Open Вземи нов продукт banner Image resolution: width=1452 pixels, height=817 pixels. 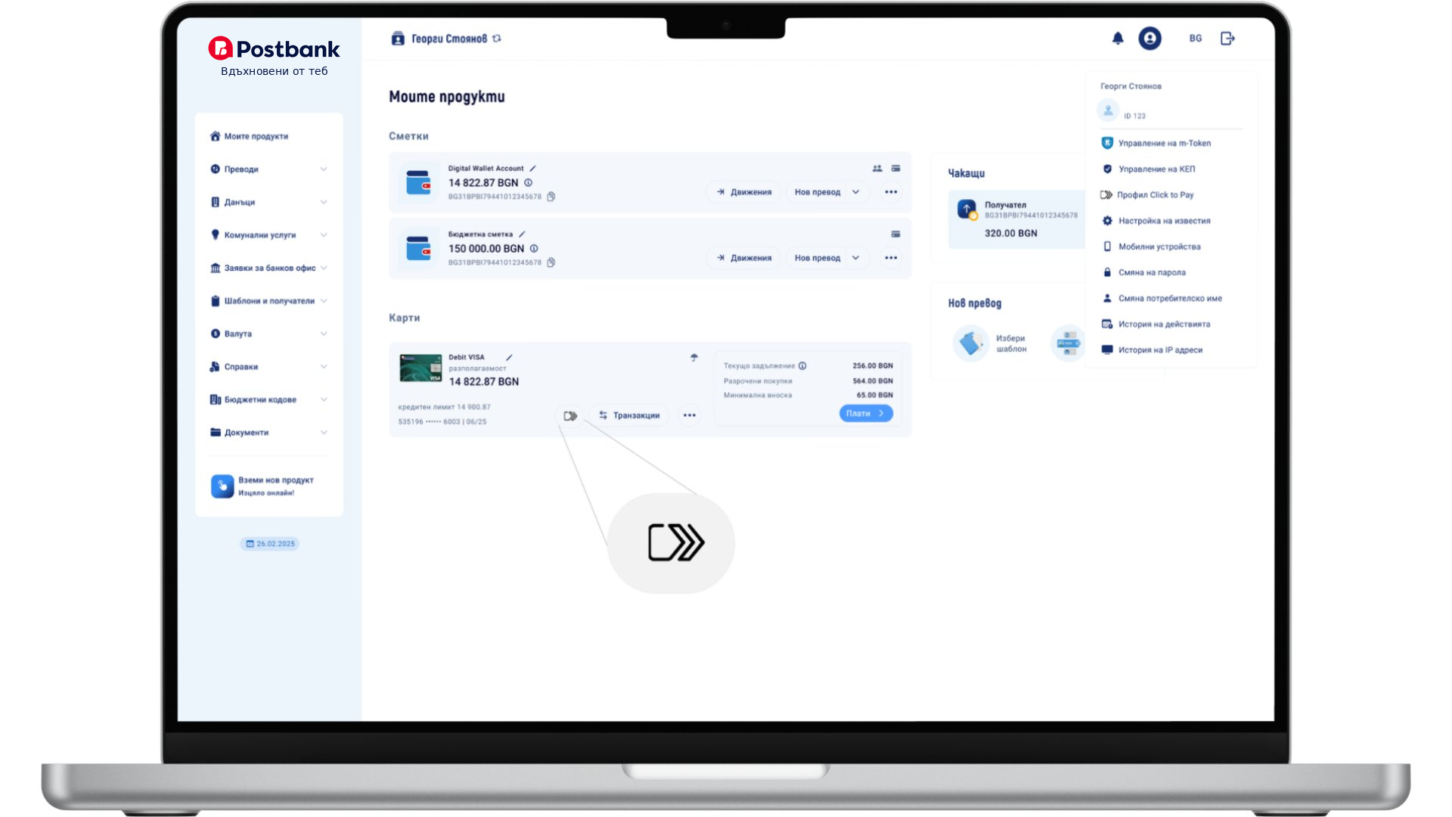[263, 486]
